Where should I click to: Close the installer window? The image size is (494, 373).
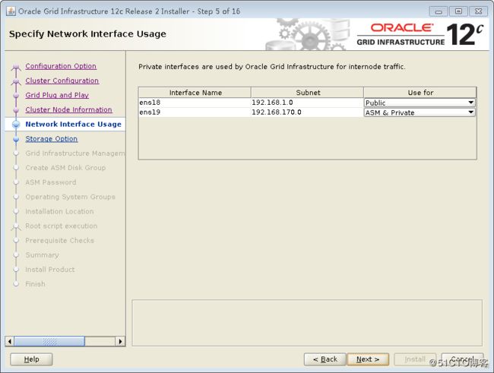click(x=479, y=11)
